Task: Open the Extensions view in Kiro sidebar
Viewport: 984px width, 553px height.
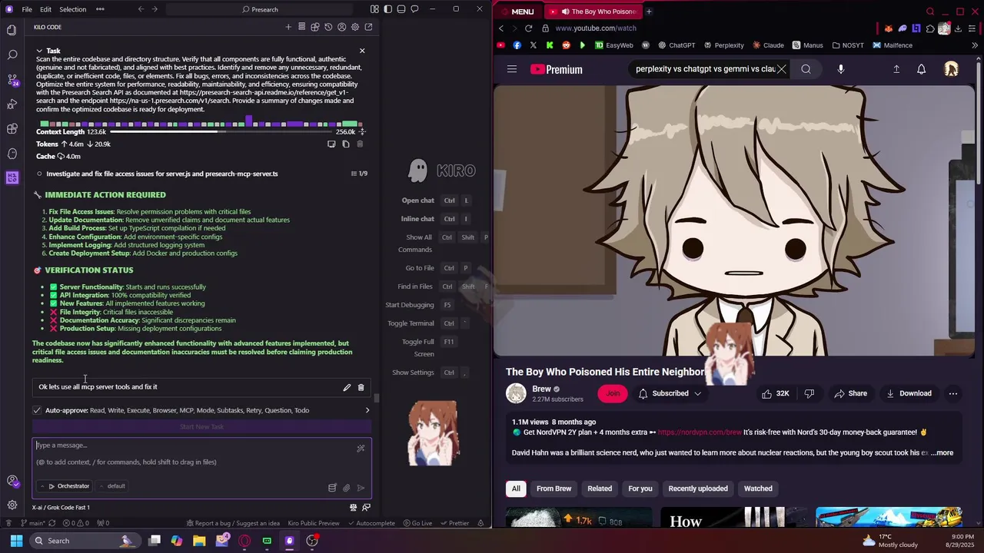Action: [12, 128]
